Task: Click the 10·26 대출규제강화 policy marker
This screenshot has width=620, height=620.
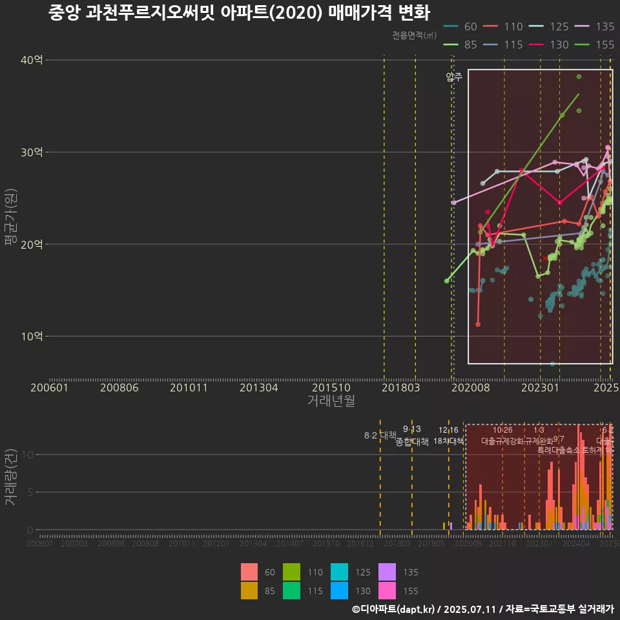Action: (502, 435)
